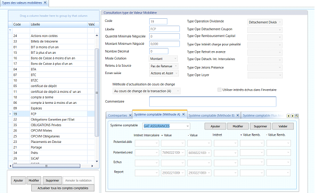Viewport: 315px width, 193px height.
Task: Close the Système comptable (Méthode B) tab
Action: [x=237, y=115]
